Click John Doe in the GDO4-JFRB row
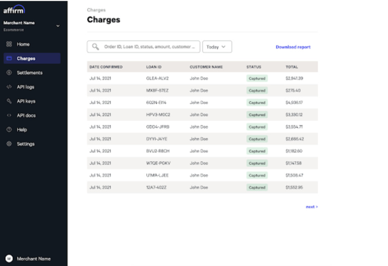Image resolution: width=388 pixels, height=266 pixels. click(199, 127)
